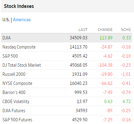Open DJ Total Stock Market row
The height and width of the screenshot is (124, 134).
click(66, 65)
